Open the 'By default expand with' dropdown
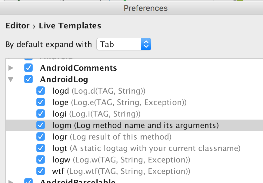Image resolution: width=263 pixels, height=183 pixels. click(x=146, y=44)
